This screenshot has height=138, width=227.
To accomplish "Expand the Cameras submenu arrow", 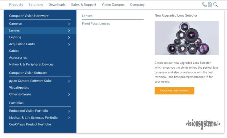I will pos(69,24).
